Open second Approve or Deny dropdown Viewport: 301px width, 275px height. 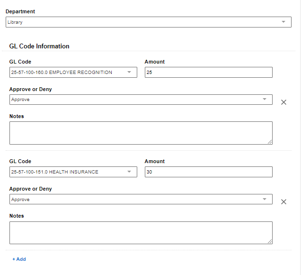click(x=141, y=199)
